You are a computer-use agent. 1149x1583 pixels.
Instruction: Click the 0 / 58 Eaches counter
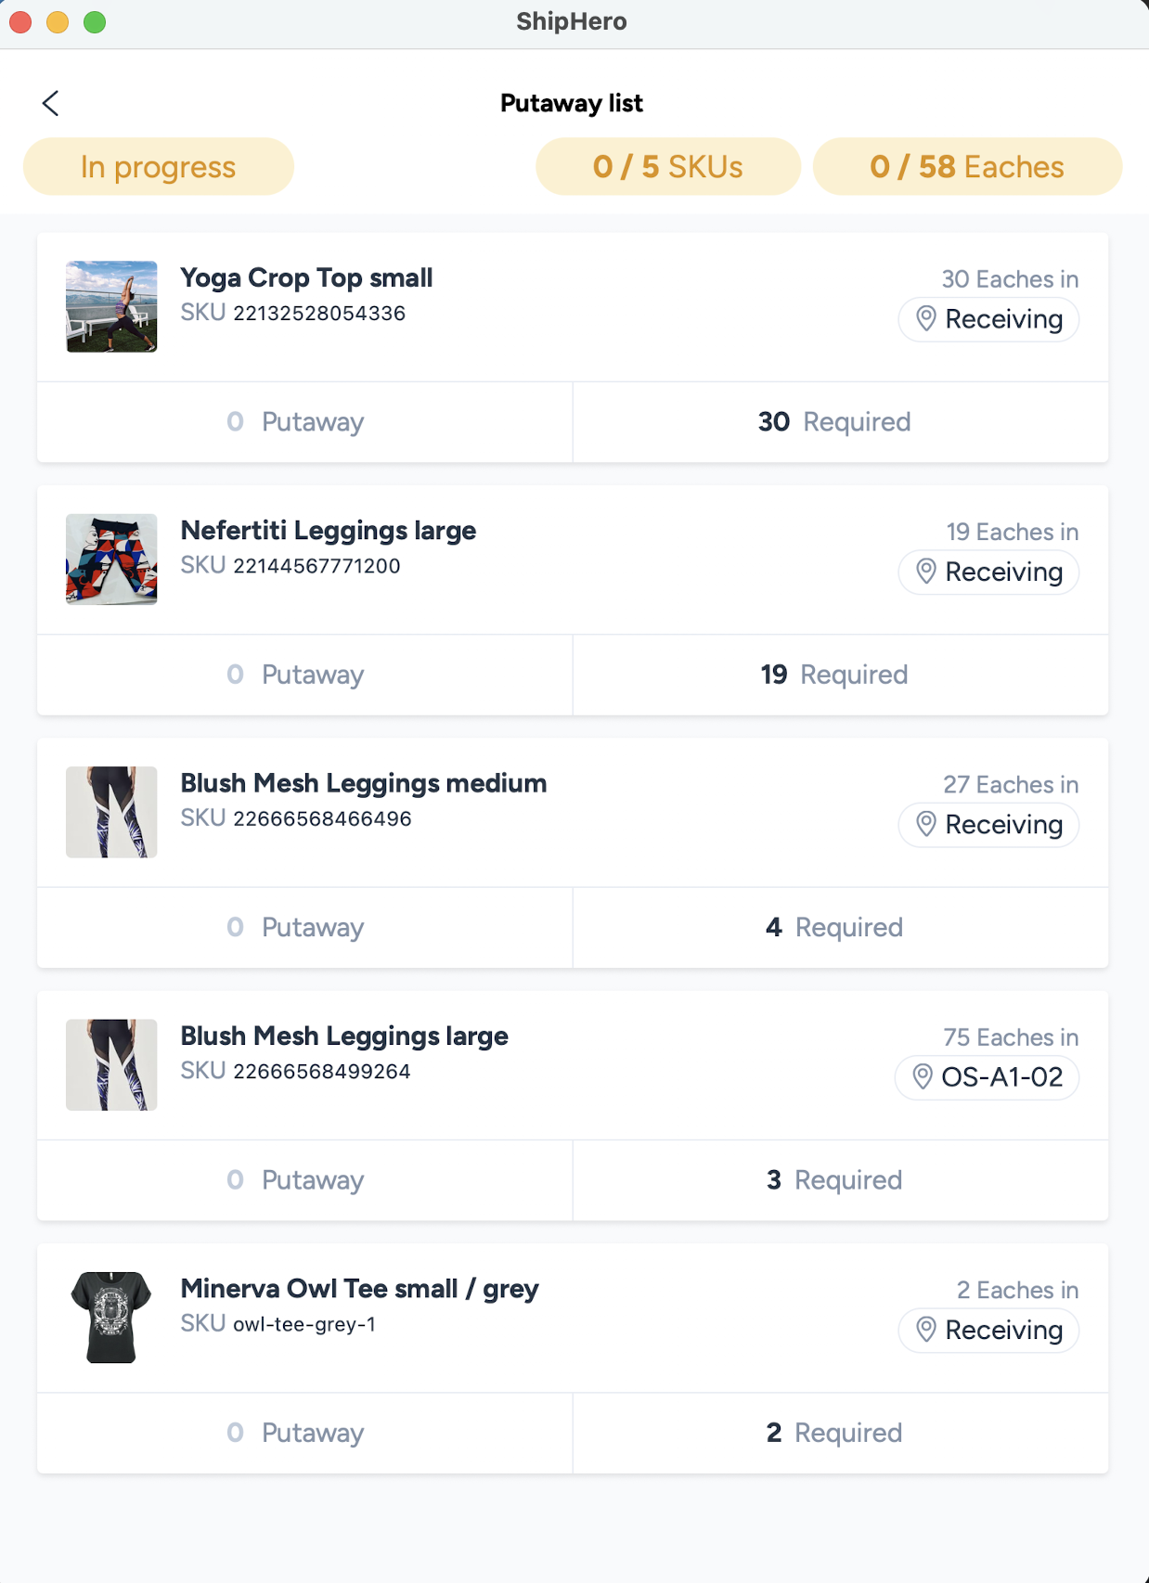(967, 167)
